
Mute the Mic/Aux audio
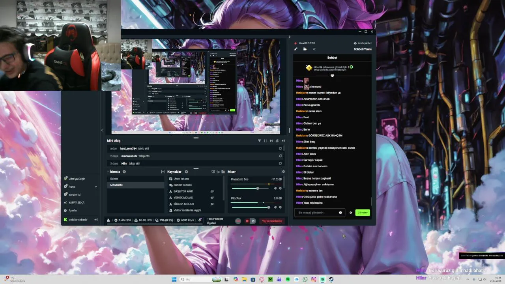275,207
